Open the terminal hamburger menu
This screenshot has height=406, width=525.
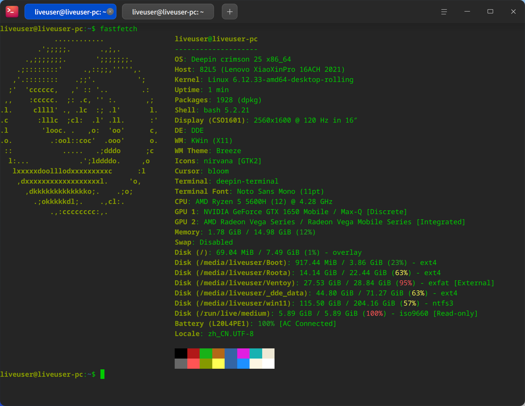444,12
